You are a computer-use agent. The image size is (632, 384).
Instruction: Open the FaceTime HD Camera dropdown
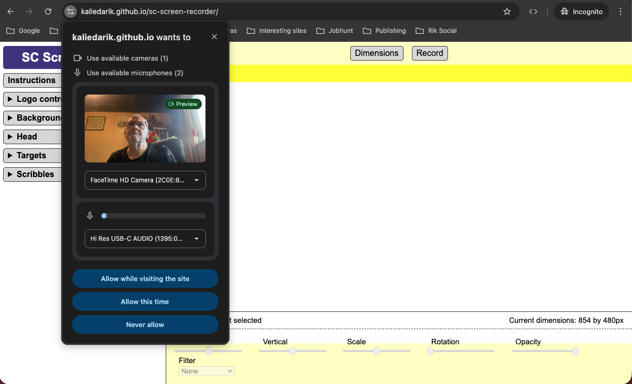tap(145, 180)
